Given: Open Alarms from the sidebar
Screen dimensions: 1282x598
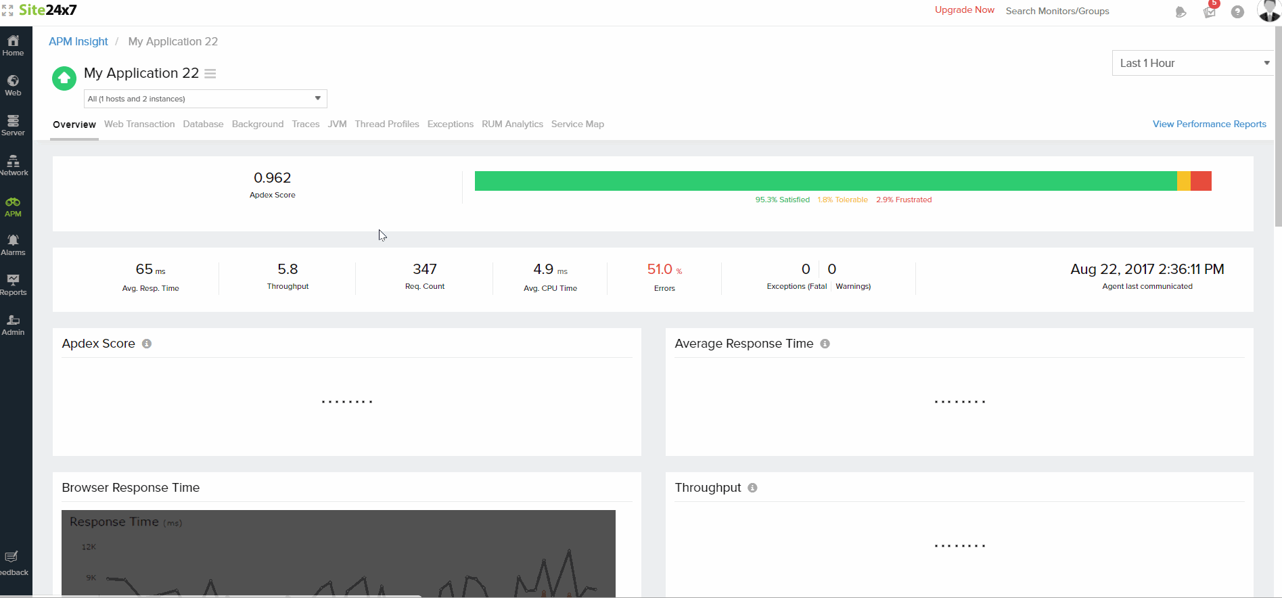Looking at the screenshot, I should tap(13, 245).
